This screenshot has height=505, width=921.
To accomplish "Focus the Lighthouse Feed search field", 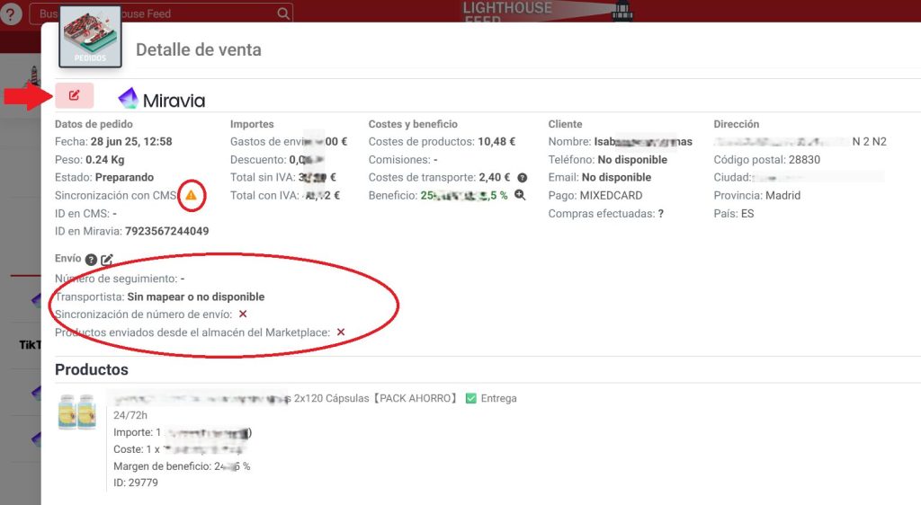I will (x=160, y=13).
